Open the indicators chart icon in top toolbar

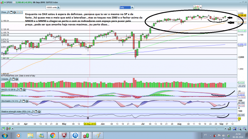(196, 7)
